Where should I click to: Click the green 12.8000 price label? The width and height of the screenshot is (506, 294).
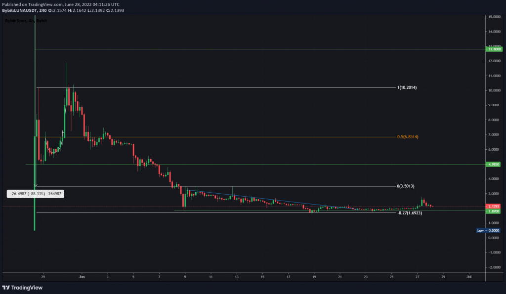click(494, 49)
